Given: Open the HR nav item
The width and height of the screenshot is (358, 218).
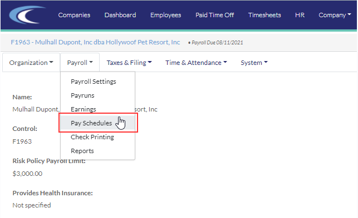Looking at the screenshot, I should (x=300, y=15).
